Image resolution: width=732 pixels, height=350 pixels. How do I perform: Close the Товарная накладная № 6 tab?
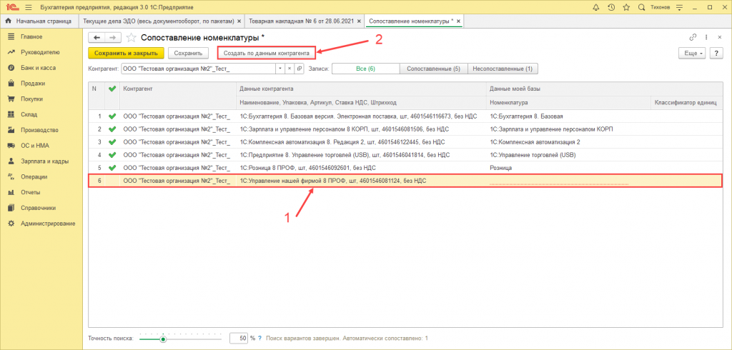(x=360, y=21)
